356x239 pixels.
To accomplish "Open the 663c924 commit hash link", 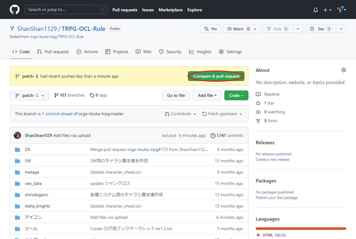I will point(169,136).
